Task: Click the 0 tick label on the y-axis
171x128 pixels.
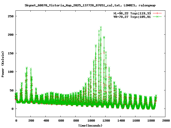Action: pyautogui.click(x=13, y=109)
